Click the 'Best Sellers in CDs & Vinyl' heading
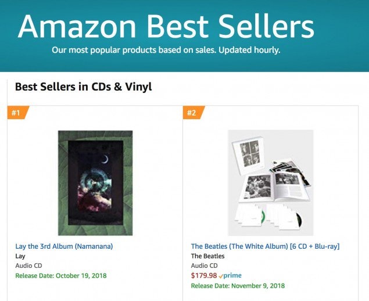Image resolution: width=369 pixels, height=301 pixels. pyautogui.click(x=83, y=87)
